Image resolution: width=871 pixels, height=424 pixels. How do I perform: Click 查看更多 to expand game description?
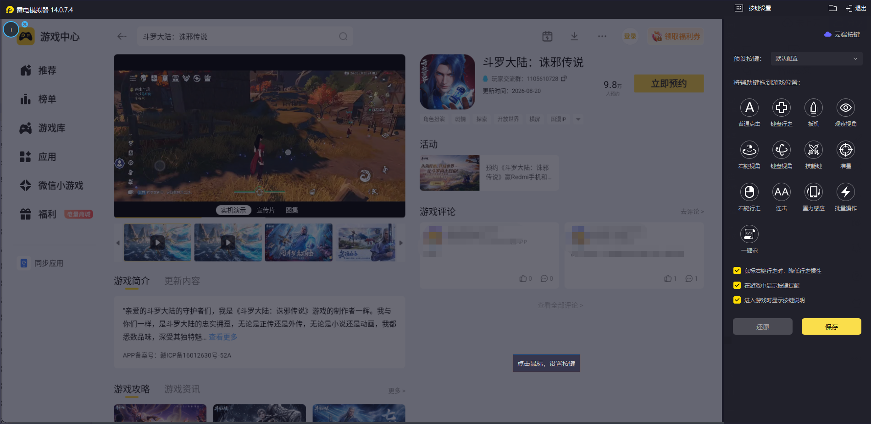coord(223,337)
